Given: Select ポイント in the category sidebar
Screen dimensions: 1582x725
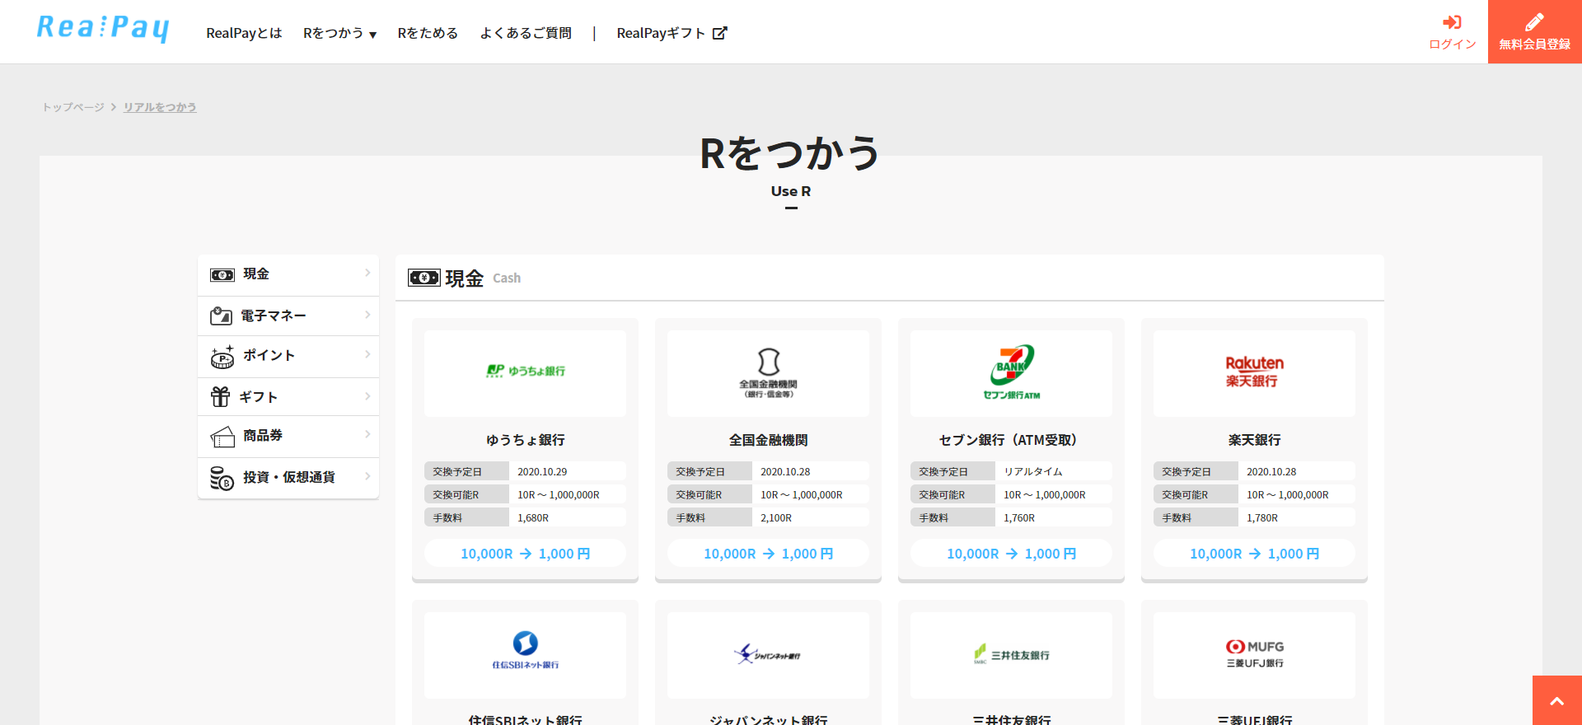Looking at the screenshot, I should 288,356.
